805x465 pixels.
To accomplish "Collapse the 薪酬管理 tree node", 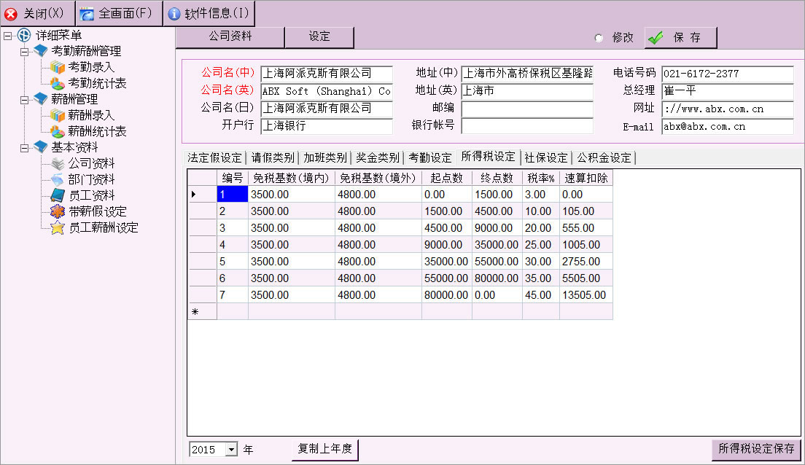I will [25, 100].
